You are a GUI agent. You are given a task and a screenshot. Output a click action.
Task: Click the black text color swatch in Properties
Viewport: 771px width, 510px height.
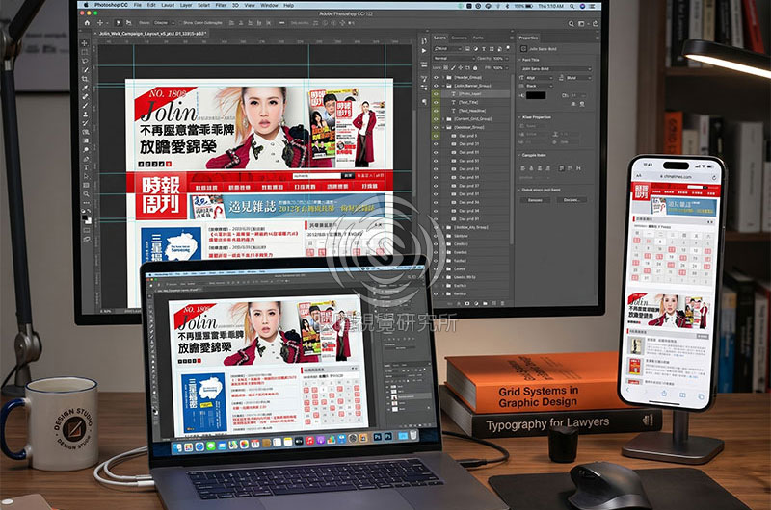click(536, 95)
